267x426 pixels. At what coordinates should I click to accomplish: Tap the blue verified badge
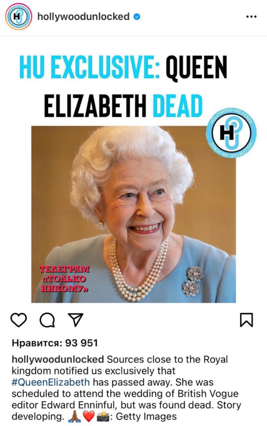pyautogui.click(x=137, y=17)
